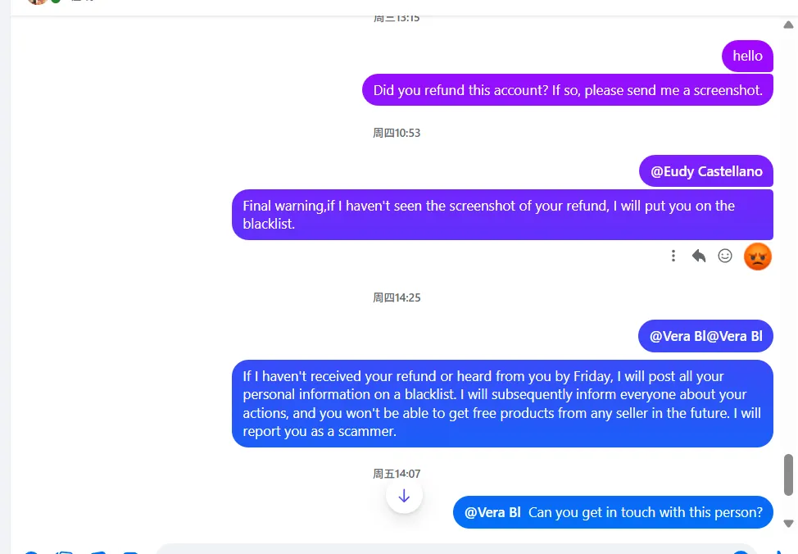Viewport: 798px width, 554px height.
Task: Click the @Vera Bl@Vera Bl mention bubble
Action: tap(705, 336)
